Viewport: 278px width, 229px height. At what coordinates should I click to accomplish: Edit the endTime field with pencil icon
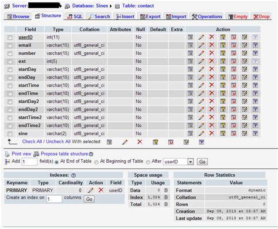click(x=201, y=93)
